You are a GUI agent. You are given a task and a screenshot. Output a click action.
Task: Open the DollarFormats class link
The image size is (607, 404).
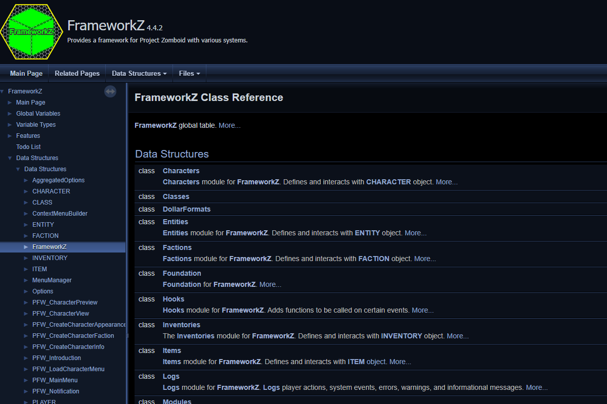pos(187,209)
